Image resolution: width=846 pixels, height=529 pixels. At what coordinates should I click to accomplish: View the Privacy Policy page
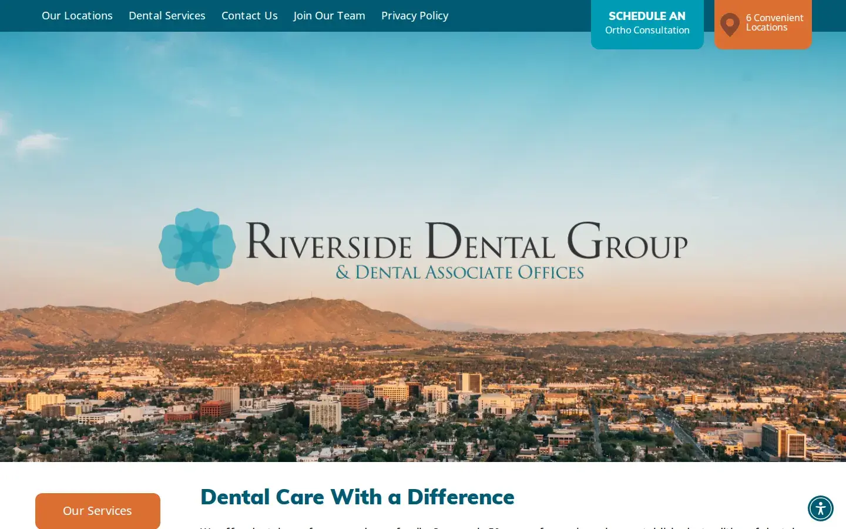(x=415, y=16)
